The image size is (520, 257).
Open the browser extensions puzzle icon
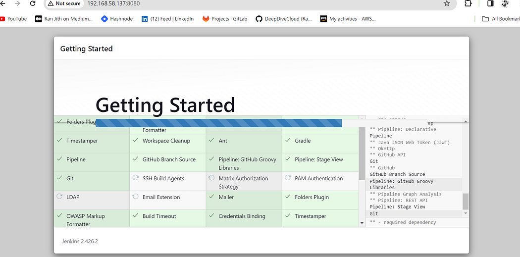pos(468,3)
